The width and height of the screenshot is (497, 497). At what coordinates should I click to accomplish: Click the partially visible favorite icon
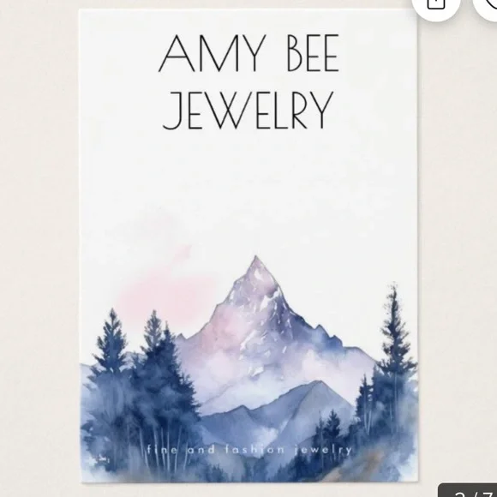pyautogui.click(x=486, y=4)
